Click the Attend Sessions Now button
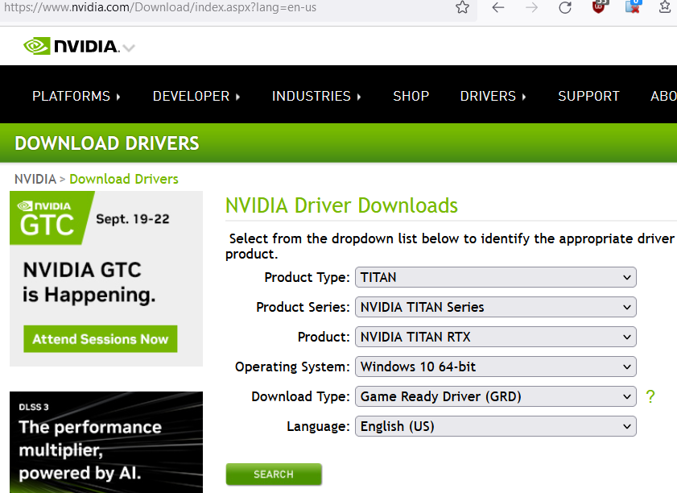 [x=100, y=339]
